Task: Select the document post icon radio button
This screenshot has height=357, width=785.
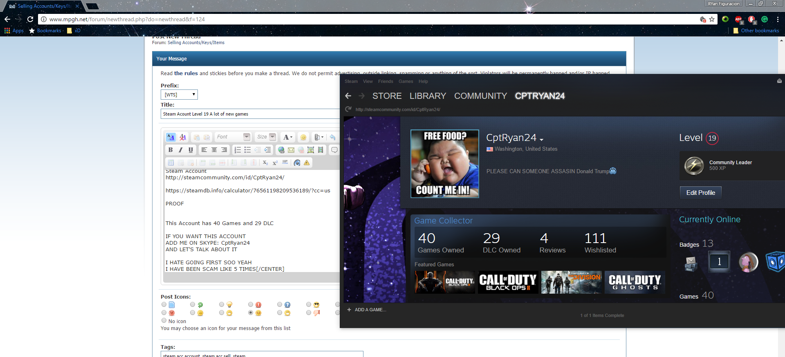Action: pyautogui.click(x=164, y=305)
